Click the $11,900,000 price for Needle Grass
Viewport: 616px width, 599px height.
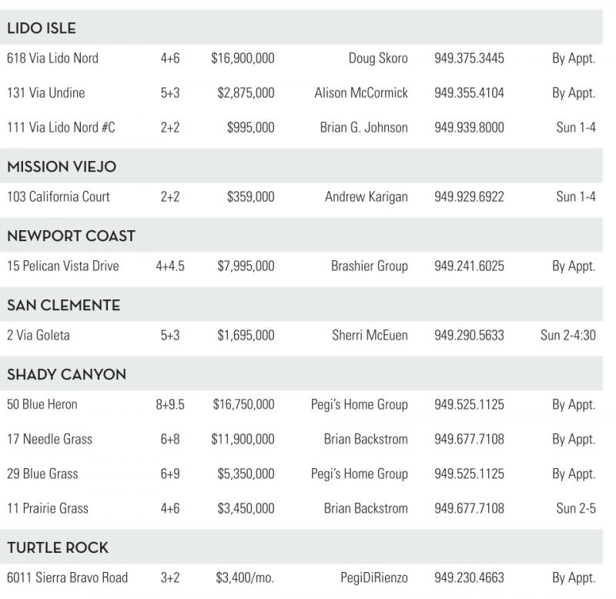pyautogui.click(x=243, y=440)
